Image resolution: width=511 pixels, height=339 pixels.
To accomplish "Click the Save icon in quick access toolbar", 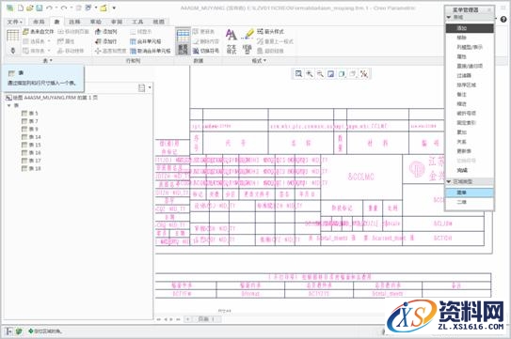I will 40,8.
